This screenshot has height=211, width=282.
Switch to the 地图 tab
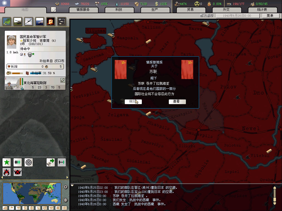coord(25,10)
